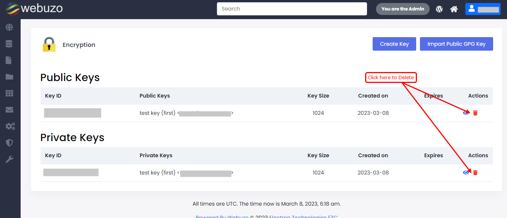Click the globe icon in the sidebar
Viewport: 507px width, 218px height.
pyautogui.click(x=9, y=27)
